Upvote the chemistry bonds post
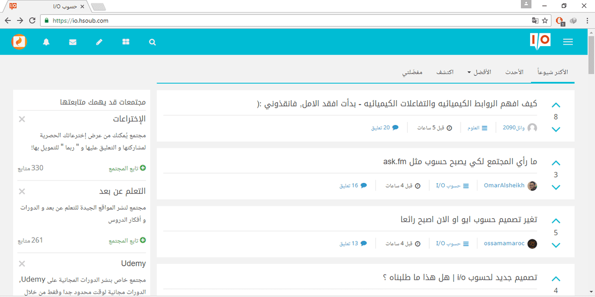595x297 pixels. (x=556, y=105)
